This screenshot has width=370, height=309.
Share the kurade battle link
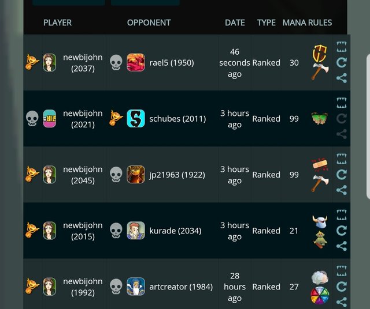(342, 246)
